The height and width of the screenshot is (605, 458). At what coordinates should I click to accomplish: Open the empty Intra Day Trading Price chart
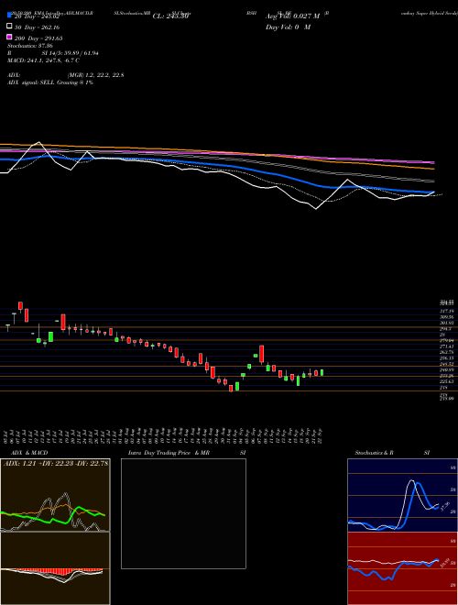(183, 513)
